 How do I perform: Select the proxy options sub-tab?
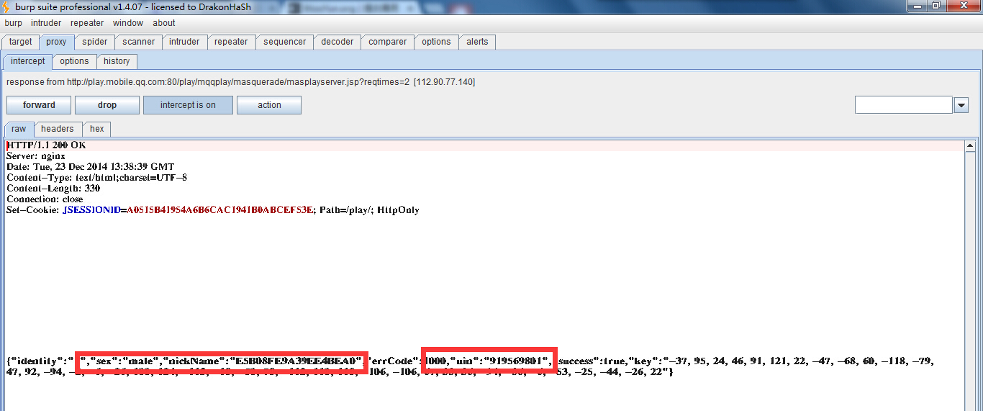click(74, 61)
